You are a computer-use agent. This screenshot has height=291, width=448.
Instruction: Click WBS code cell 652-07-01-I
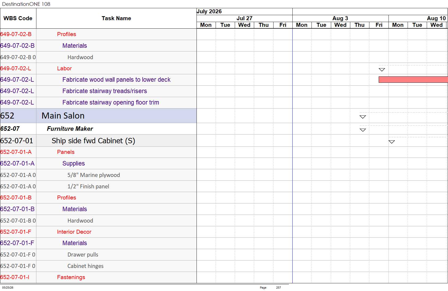pyautogui.click(x=18, y=277)
